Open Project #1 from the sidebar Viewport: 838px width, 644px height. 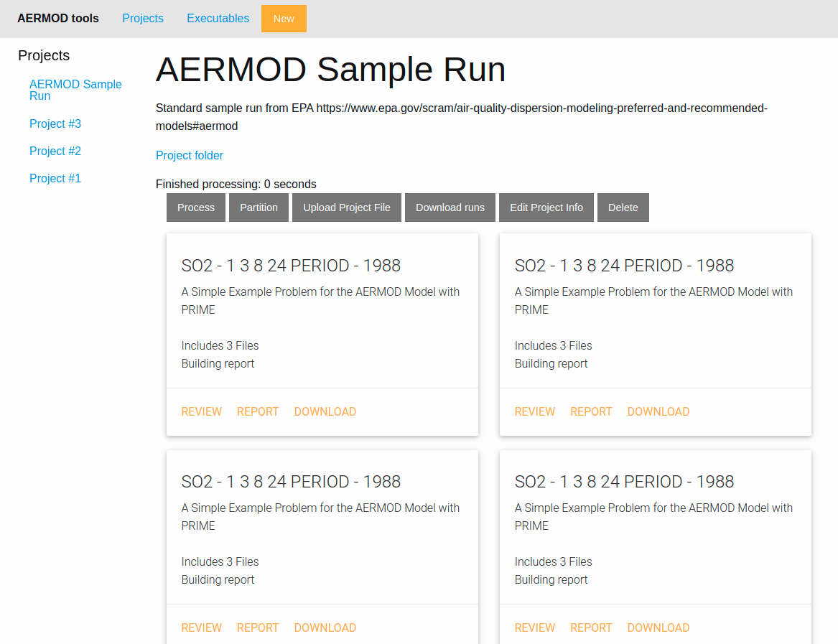pos(55,179)
